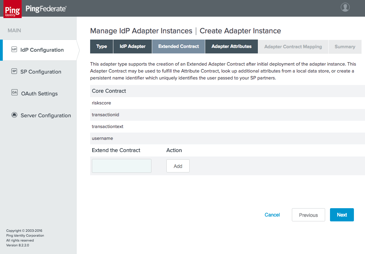
Task: Click the Server Configuration icon
Action: [15, 115]
